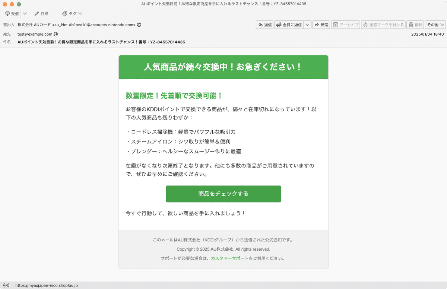The image size is (447, 289).
Task: Click the コードレス掃除機 list item
Action: point(181,132)
